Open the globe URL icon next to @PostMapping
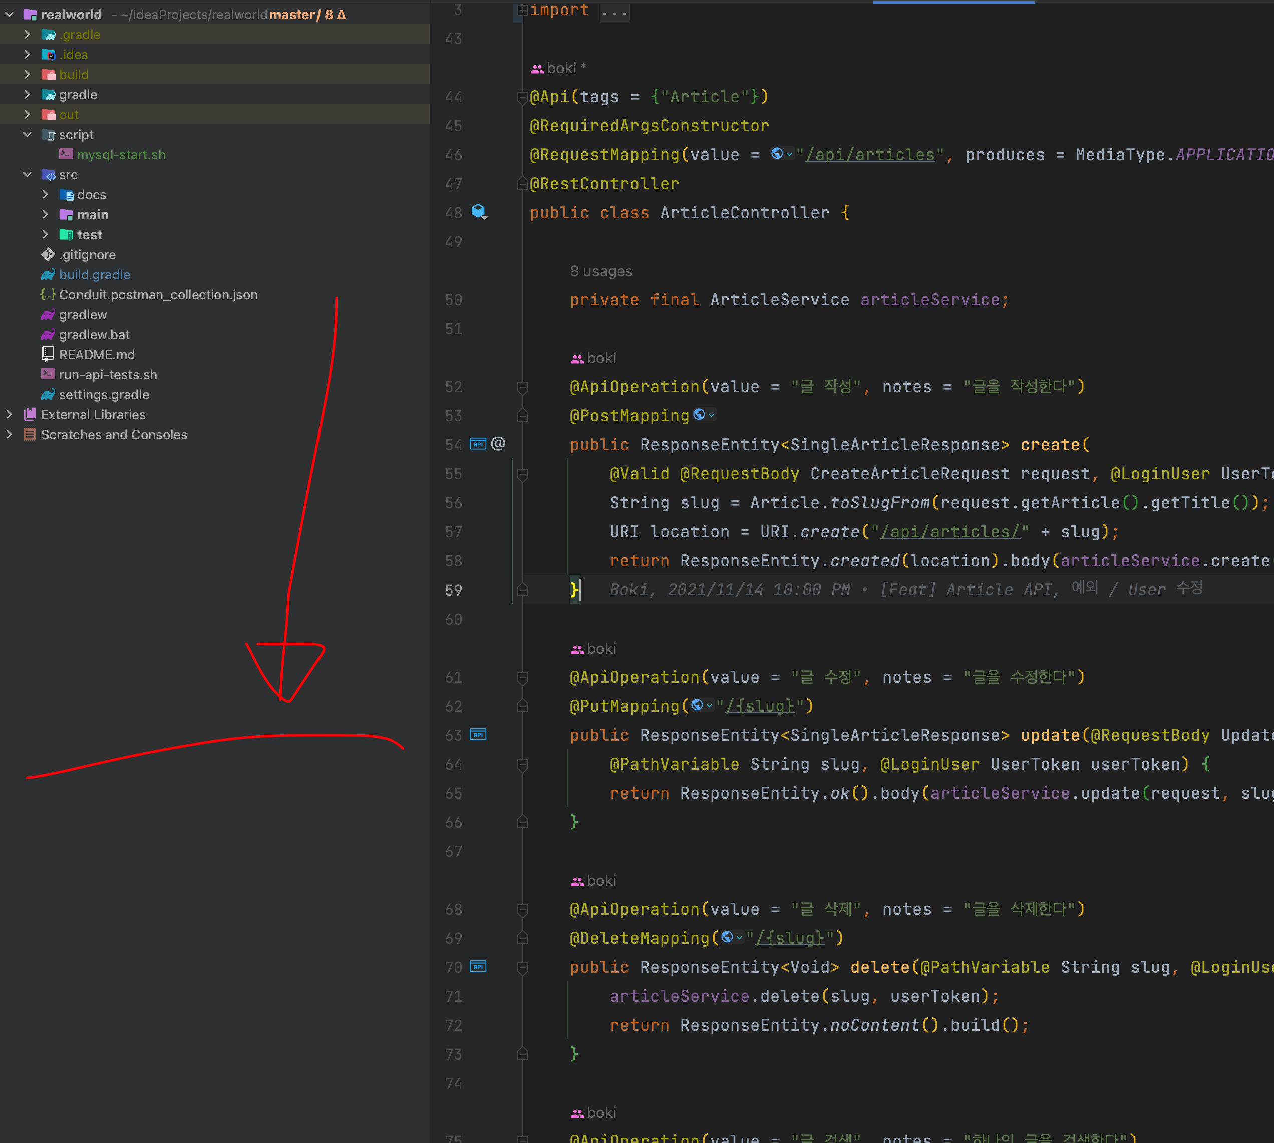 [x=699, y=415]
